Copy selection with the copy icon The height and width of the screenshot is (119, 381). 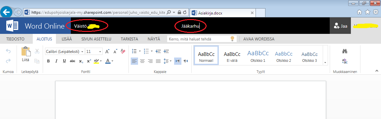(x=37, y=61)
